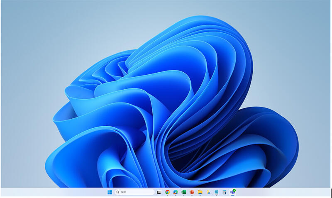Launch PowerPoint from the taskbar
The image size is (332, 198).
192,192
